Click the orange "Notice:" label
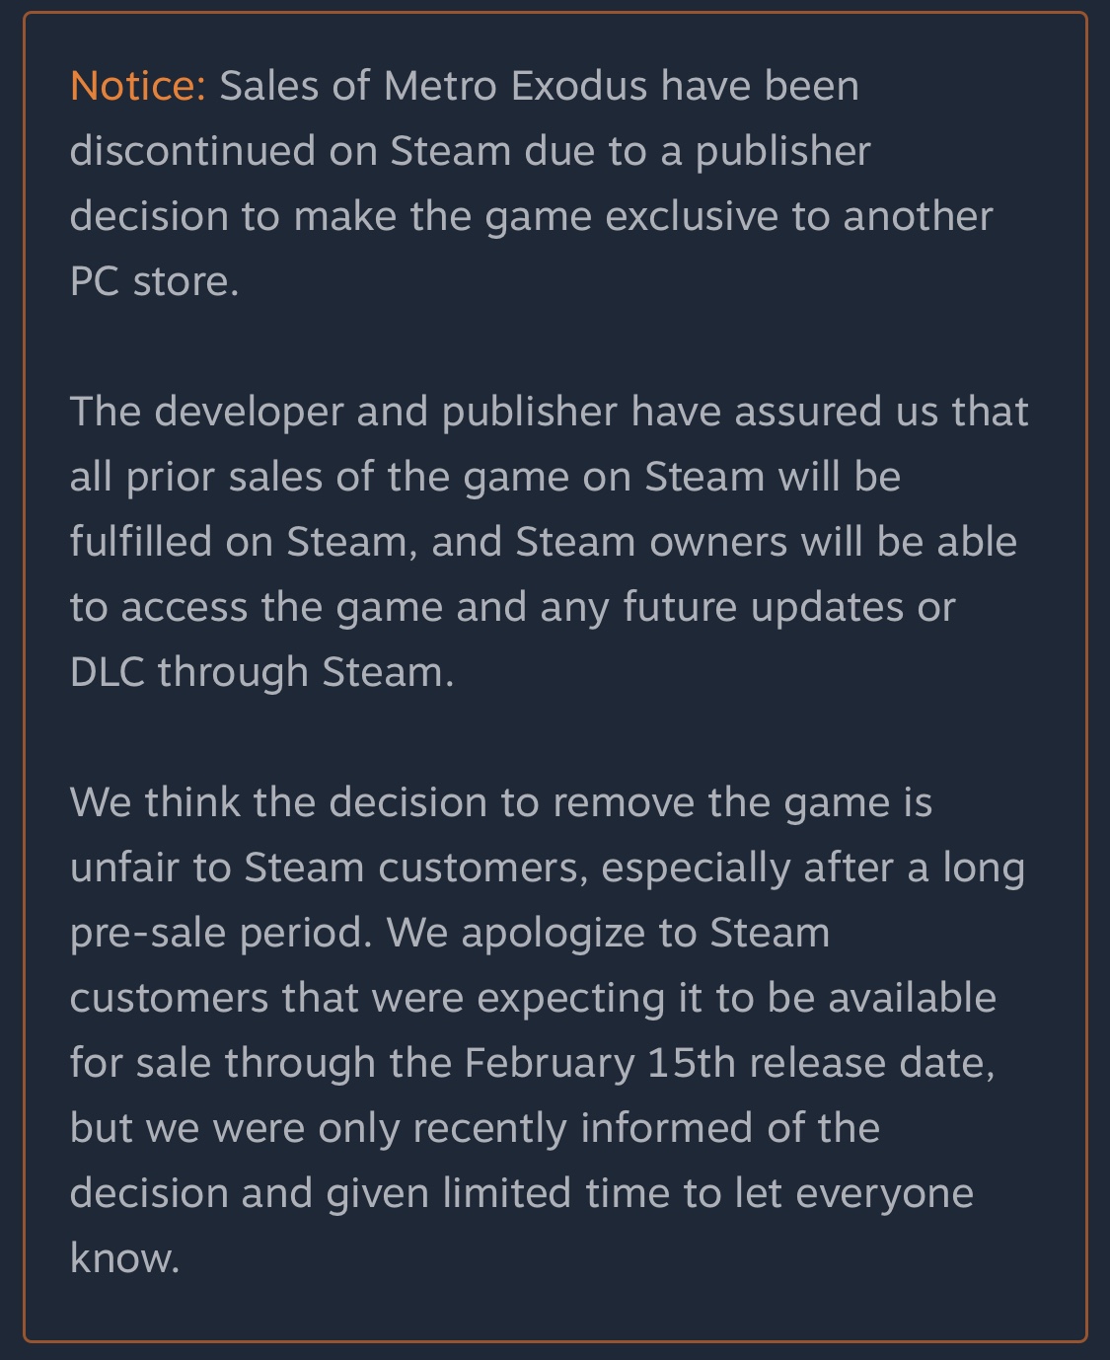Viewport: 1110px width, 1360px height. pyautogui.click(x=137, y=87)
